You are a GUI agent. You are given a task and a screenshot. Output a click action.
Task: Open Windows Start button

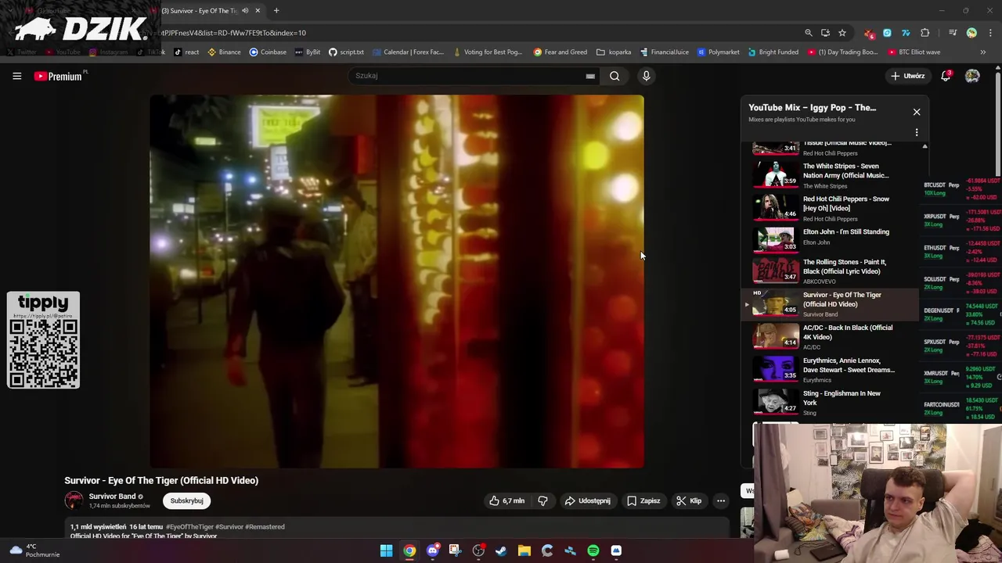click(x=386, y=550)
